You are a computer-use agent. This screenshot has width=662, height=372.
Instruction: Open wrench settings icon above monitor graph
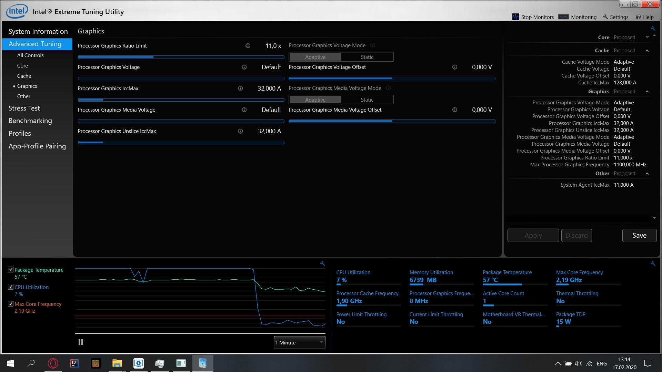coord(322,263)
